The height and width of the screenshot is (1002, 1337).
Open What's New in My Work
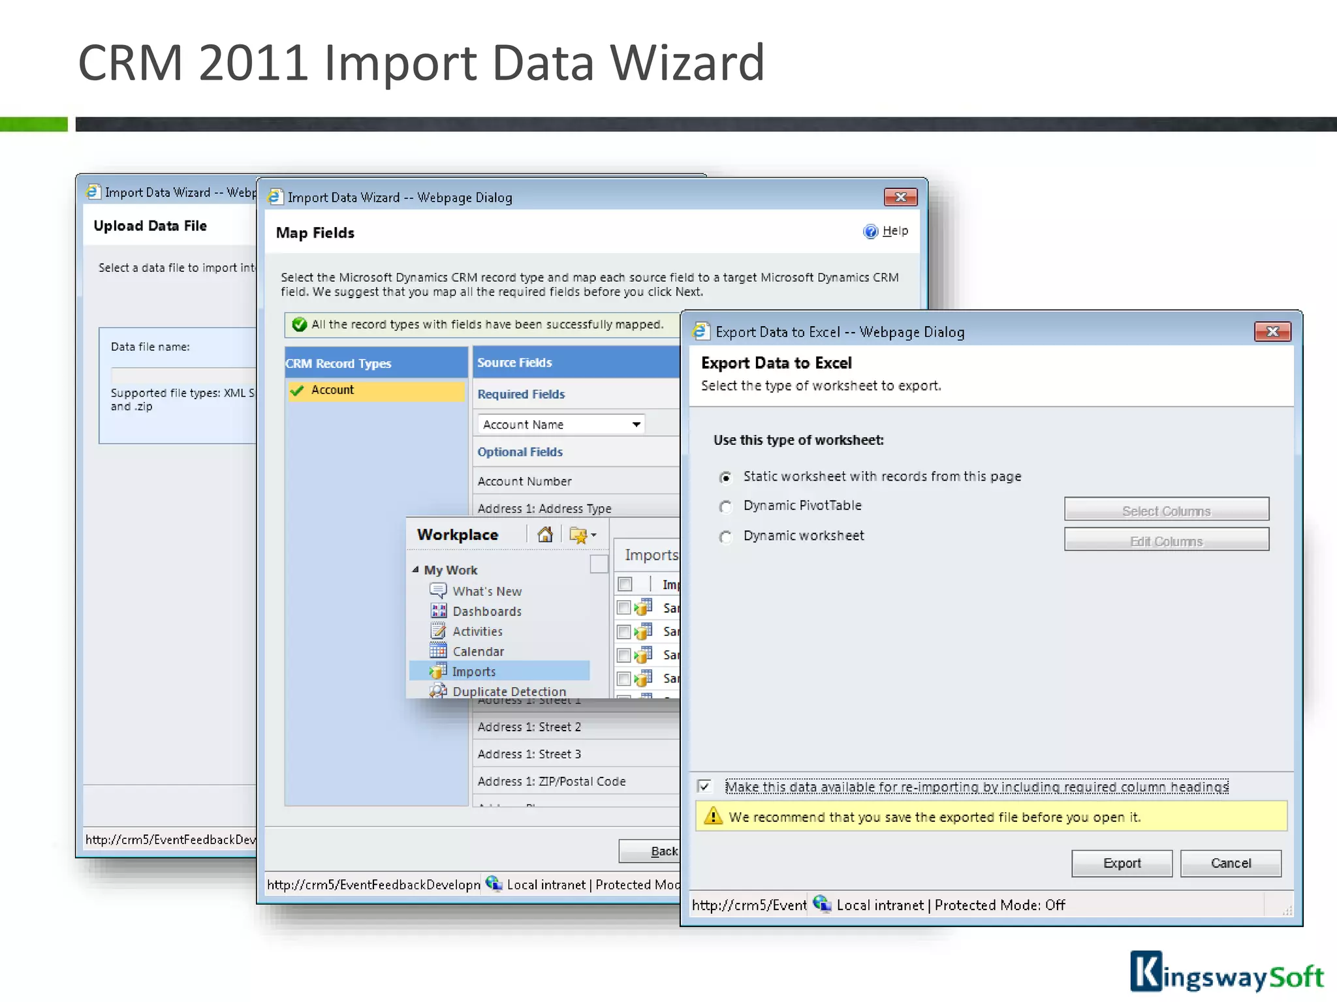tap(487, 591)
